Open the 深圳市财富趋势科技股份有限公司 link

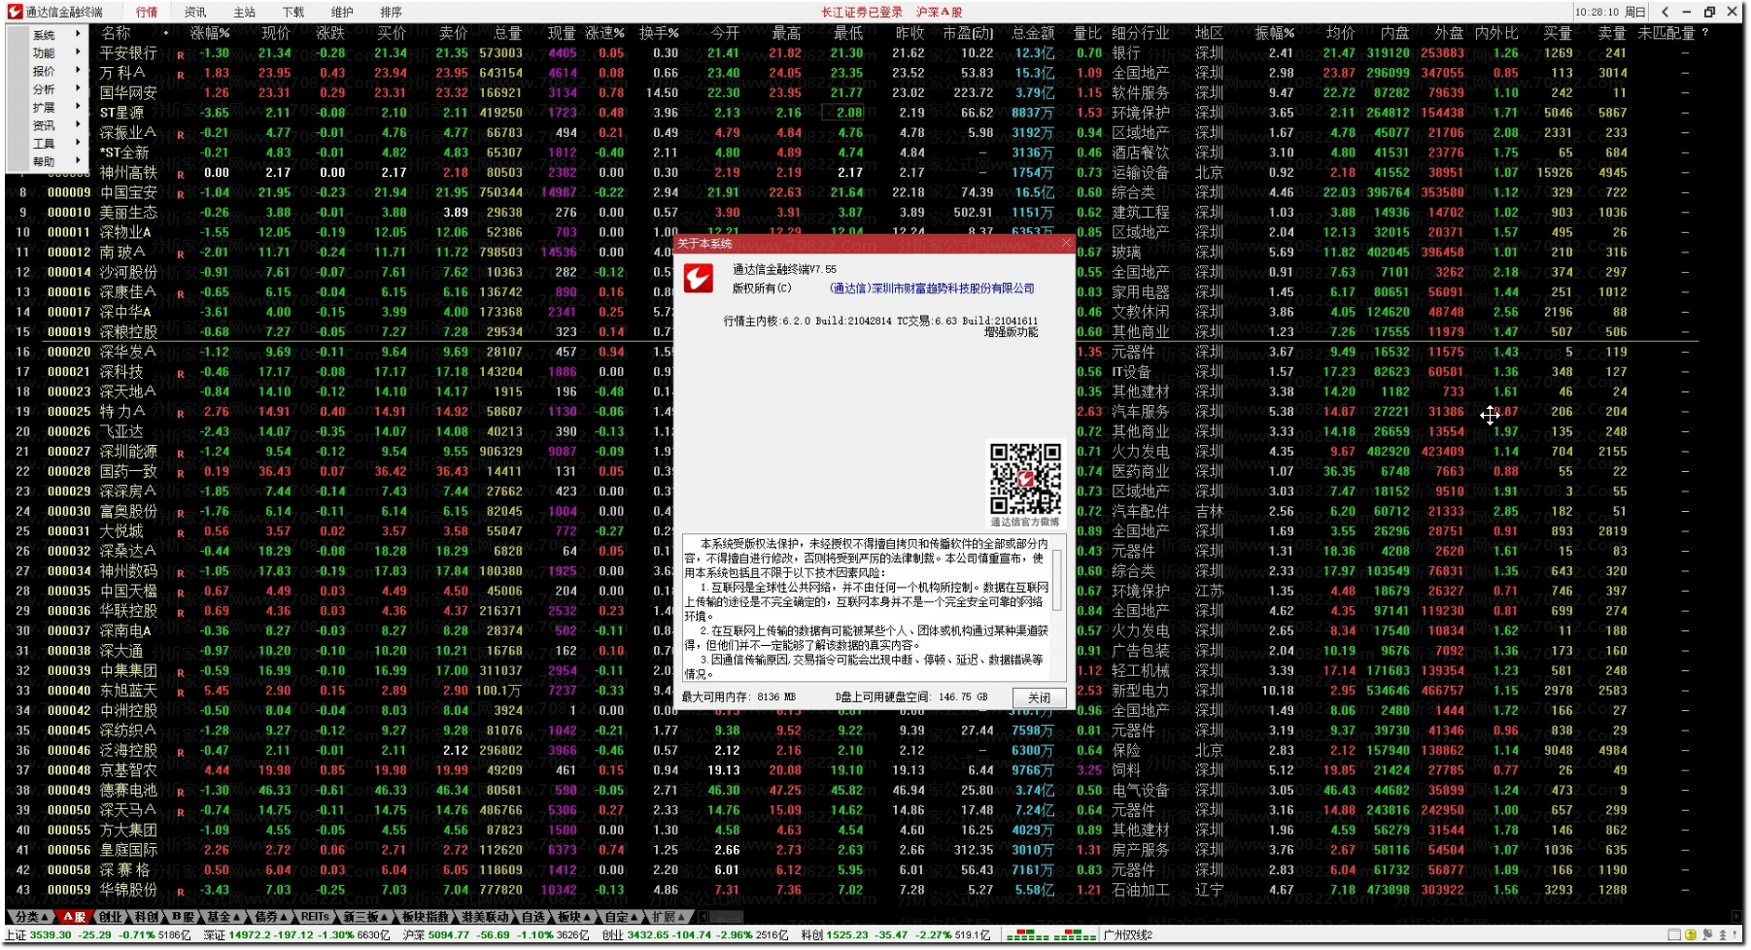click(932, 288)
